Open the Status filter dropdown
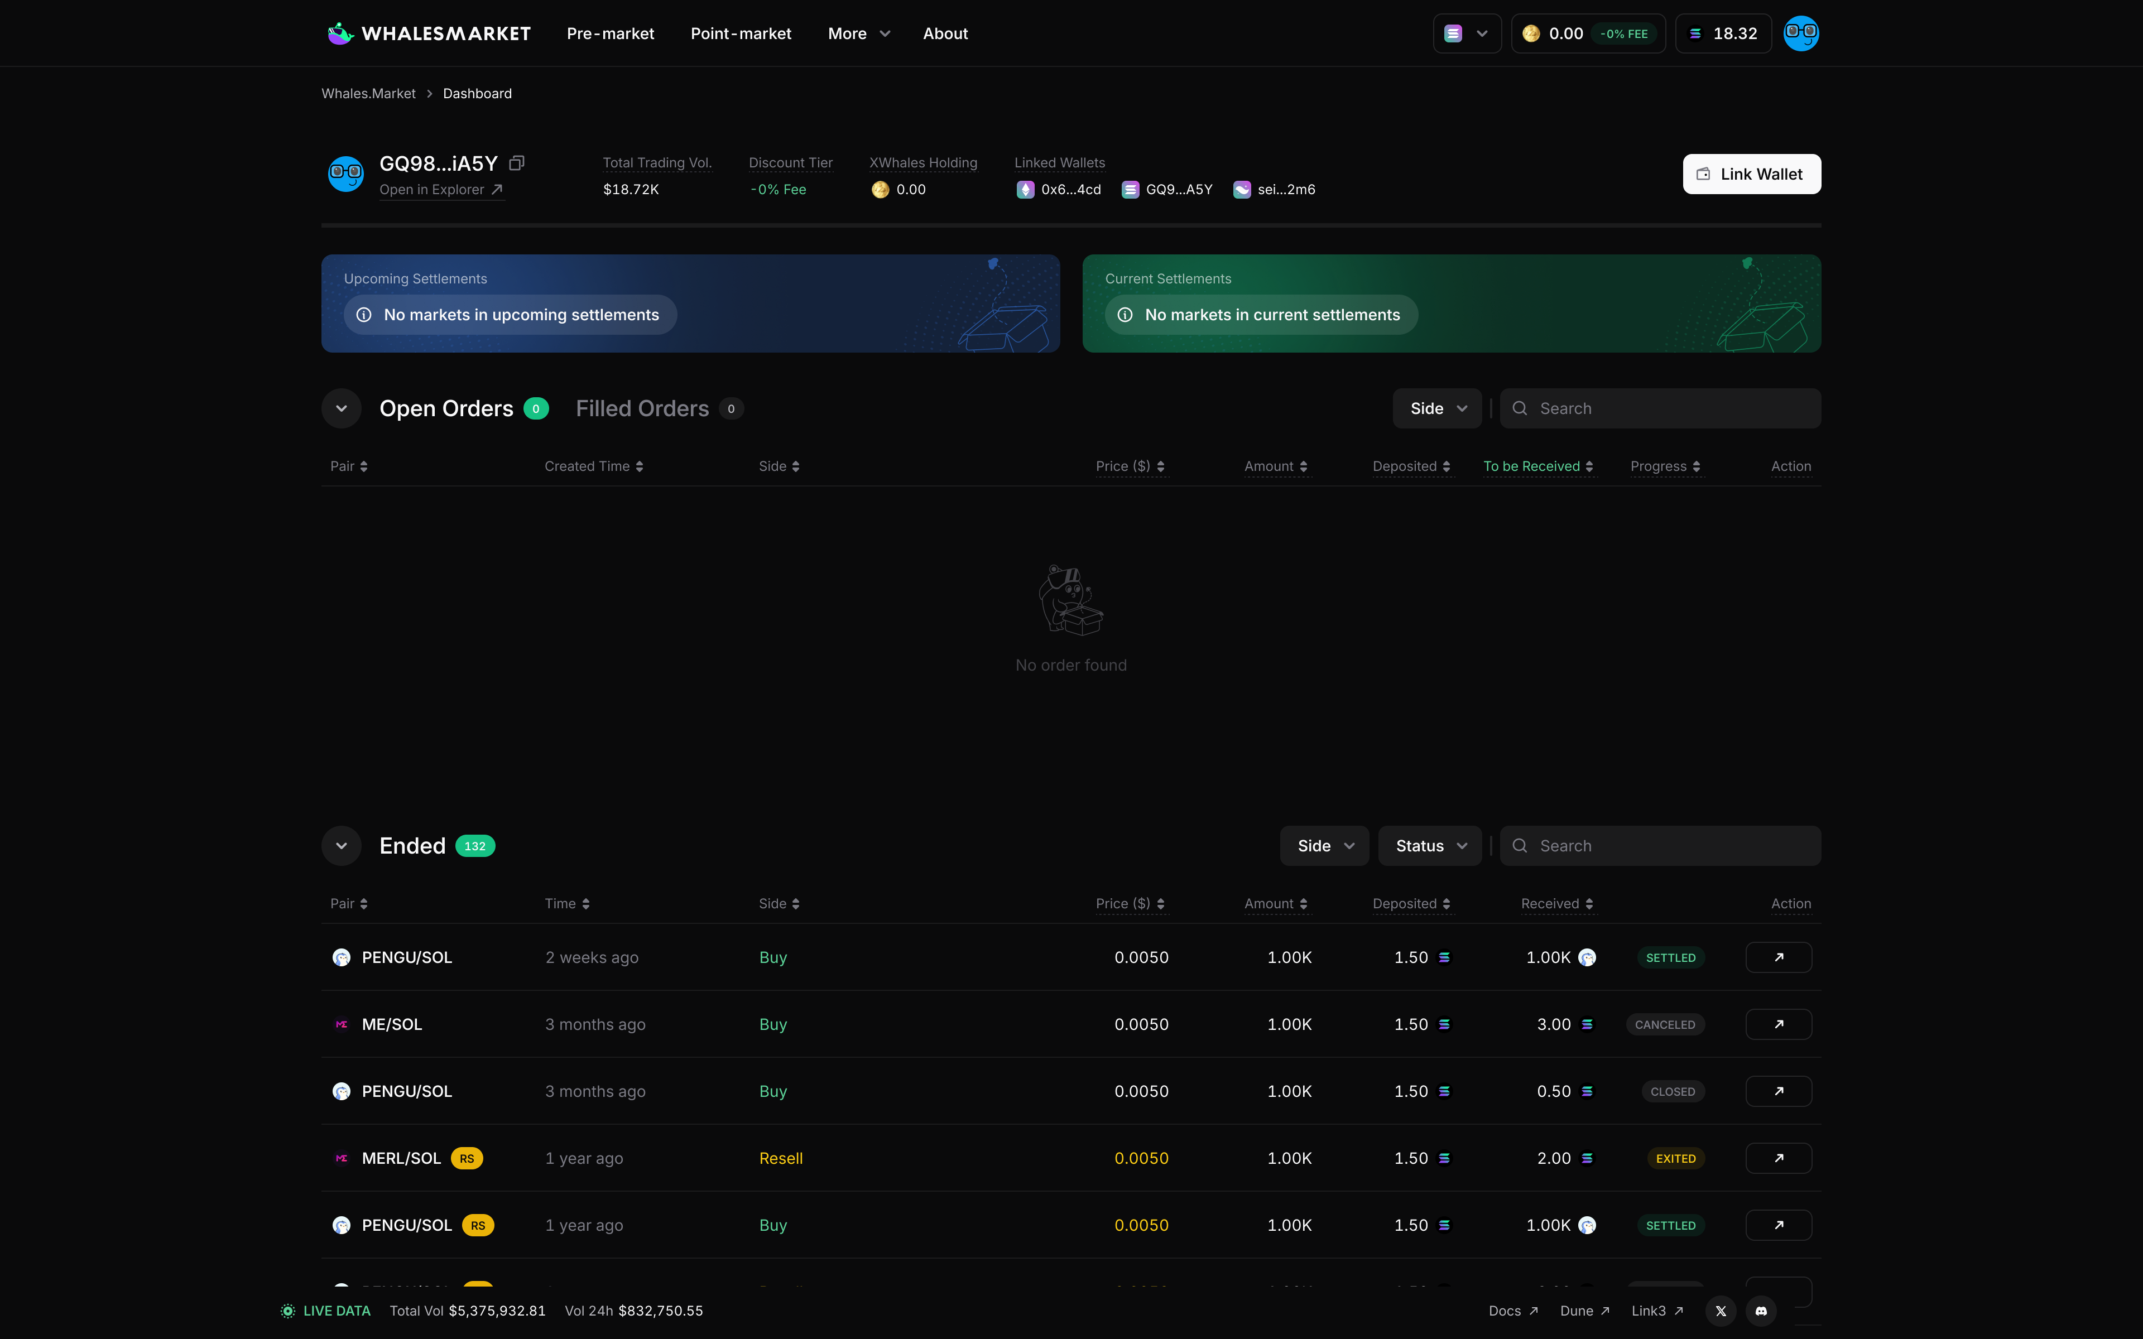The image size is (2143, 1339). (1429, 846)
